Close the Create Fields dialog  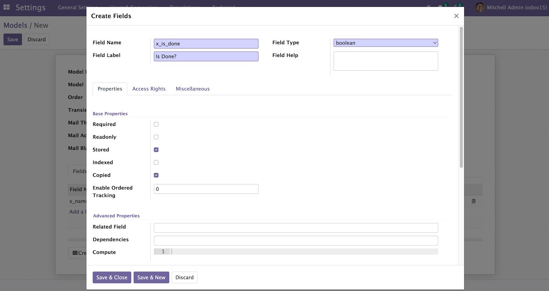click(456, 16)
